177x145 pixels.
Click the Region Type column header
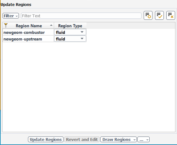[x=70, y=26]
